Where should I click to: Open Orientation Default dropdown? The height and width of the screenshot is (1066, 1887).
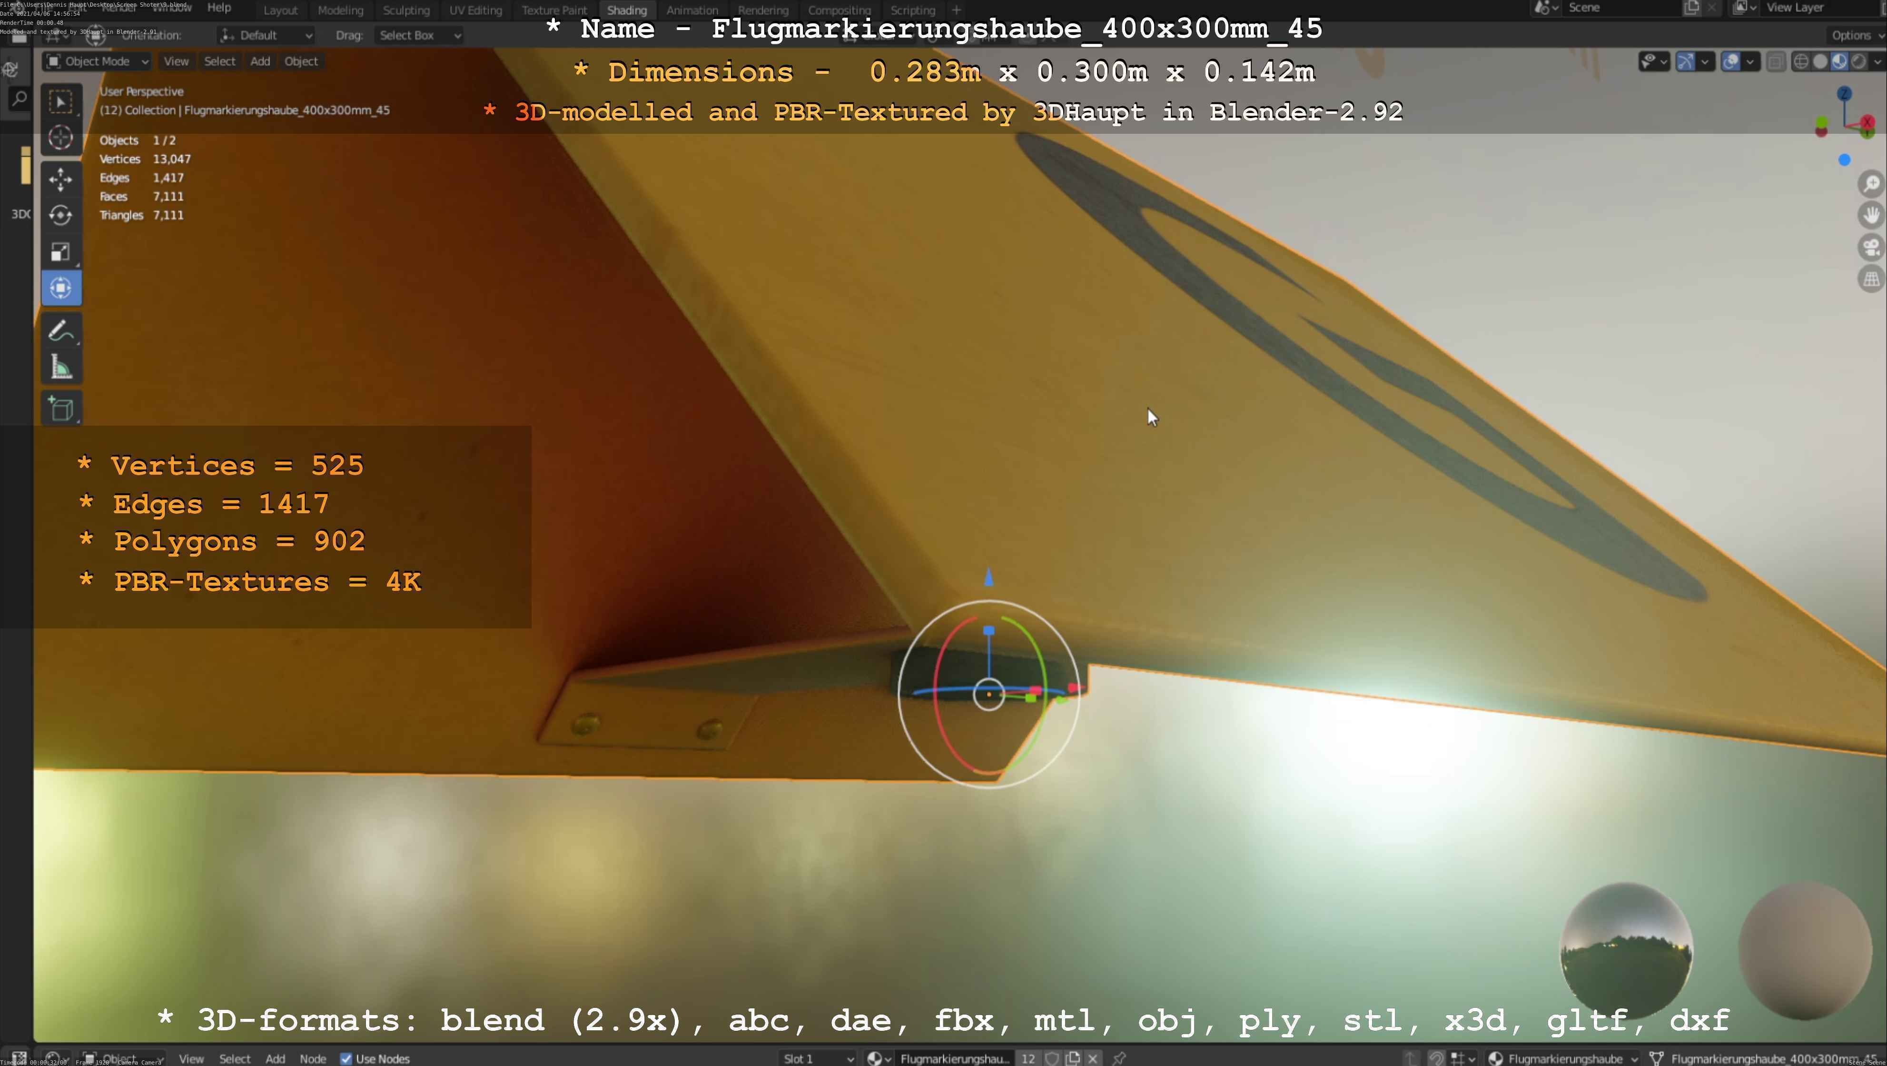tap(266, 35)
